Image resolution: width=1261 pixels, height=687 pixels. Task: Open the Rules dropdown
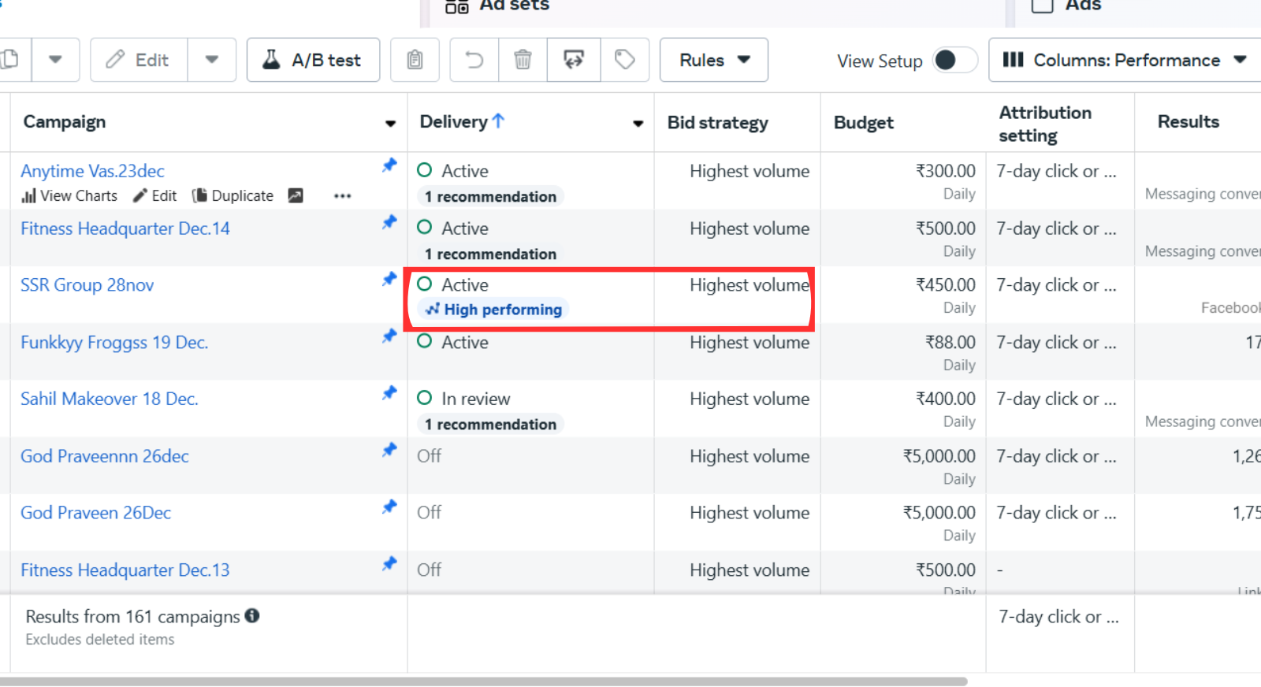coord(713,60)
